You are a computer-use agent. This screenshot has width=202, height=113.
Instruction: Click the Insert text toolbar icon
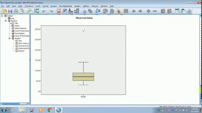(x=189, y=11)
